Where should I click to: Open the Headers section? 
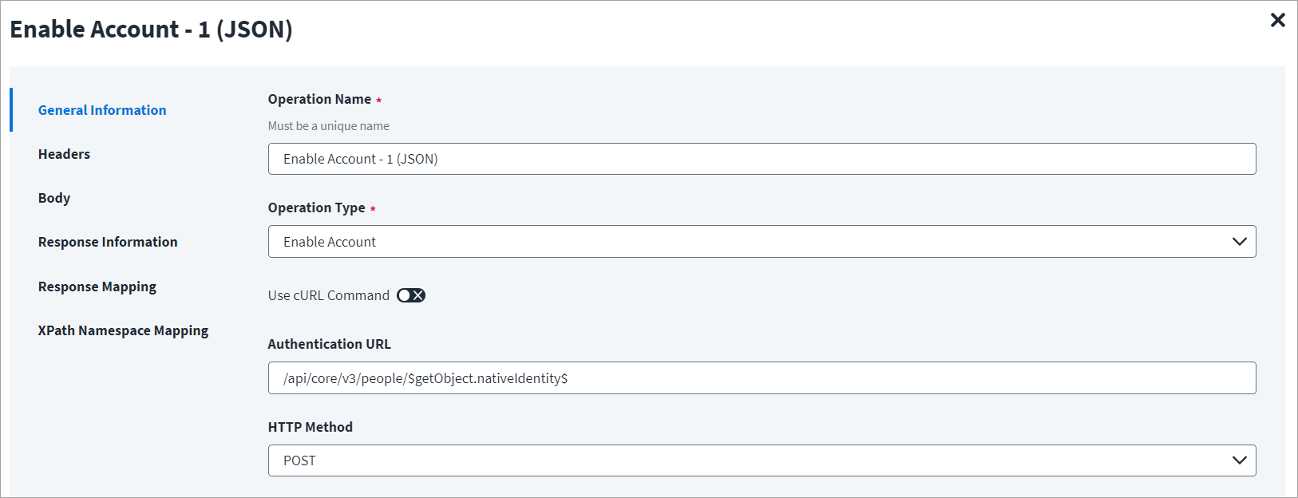point(64,154)
